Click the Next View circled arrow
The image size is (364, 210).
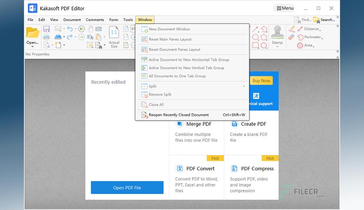(81, 37)
